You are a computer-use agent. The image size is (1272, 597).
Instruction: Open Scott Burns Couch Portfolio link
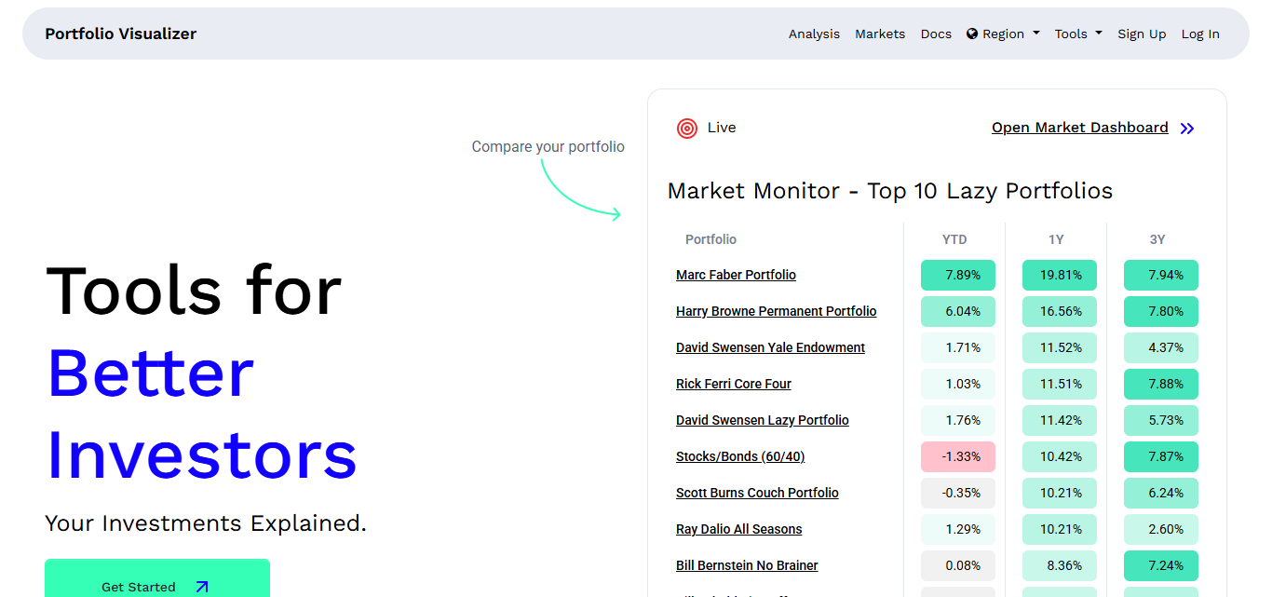click(757, 493)
